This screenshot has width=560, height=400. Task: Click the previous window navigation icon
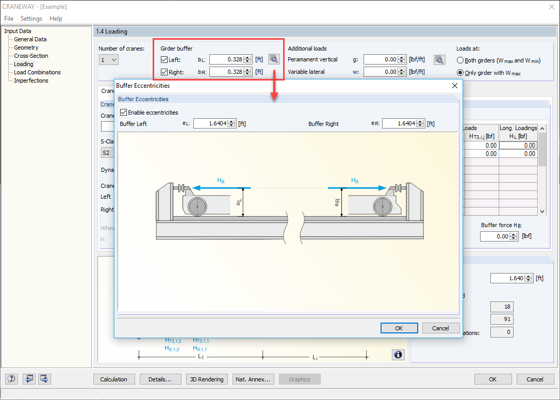point(29,379)
